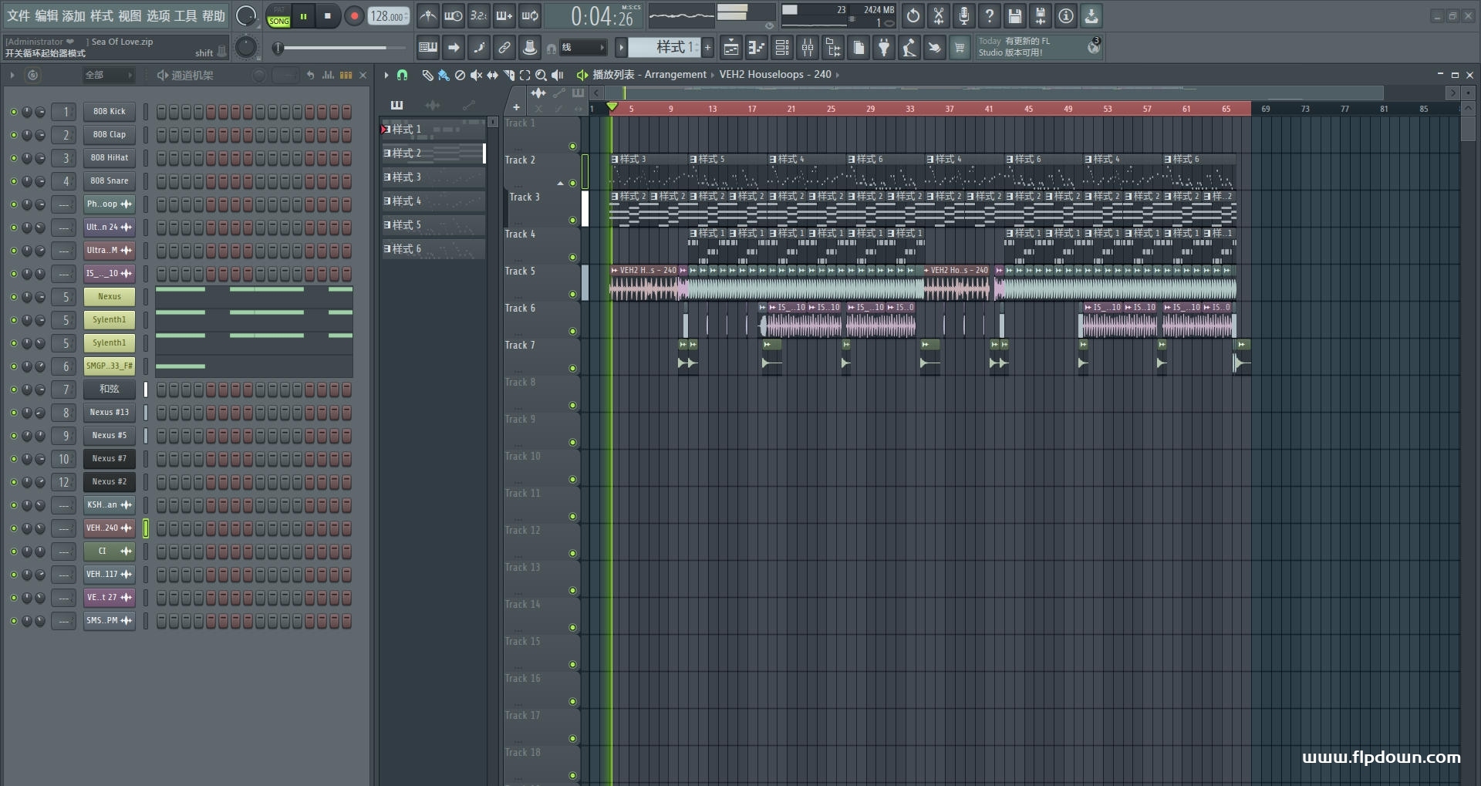Open the 线 snap type dropdown
The image size is (1481, 786).
pos(582,48)
